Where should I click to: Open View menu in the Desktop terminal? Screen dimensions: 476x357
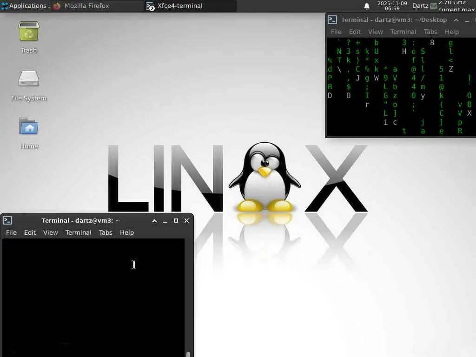375,32
